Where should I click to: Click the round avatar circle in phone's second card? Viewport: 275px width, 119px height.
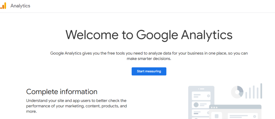196,105
